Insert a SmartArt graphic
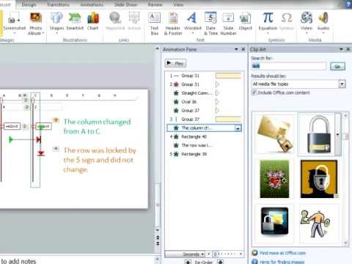This screenshot has height=264, width=352. [75, 22]
